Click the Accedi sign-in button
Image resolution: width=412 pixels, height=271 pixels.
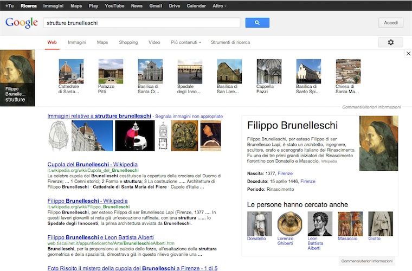click(391, 23)
